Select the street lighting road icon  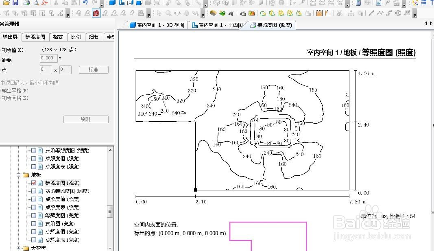click(231, 13)
